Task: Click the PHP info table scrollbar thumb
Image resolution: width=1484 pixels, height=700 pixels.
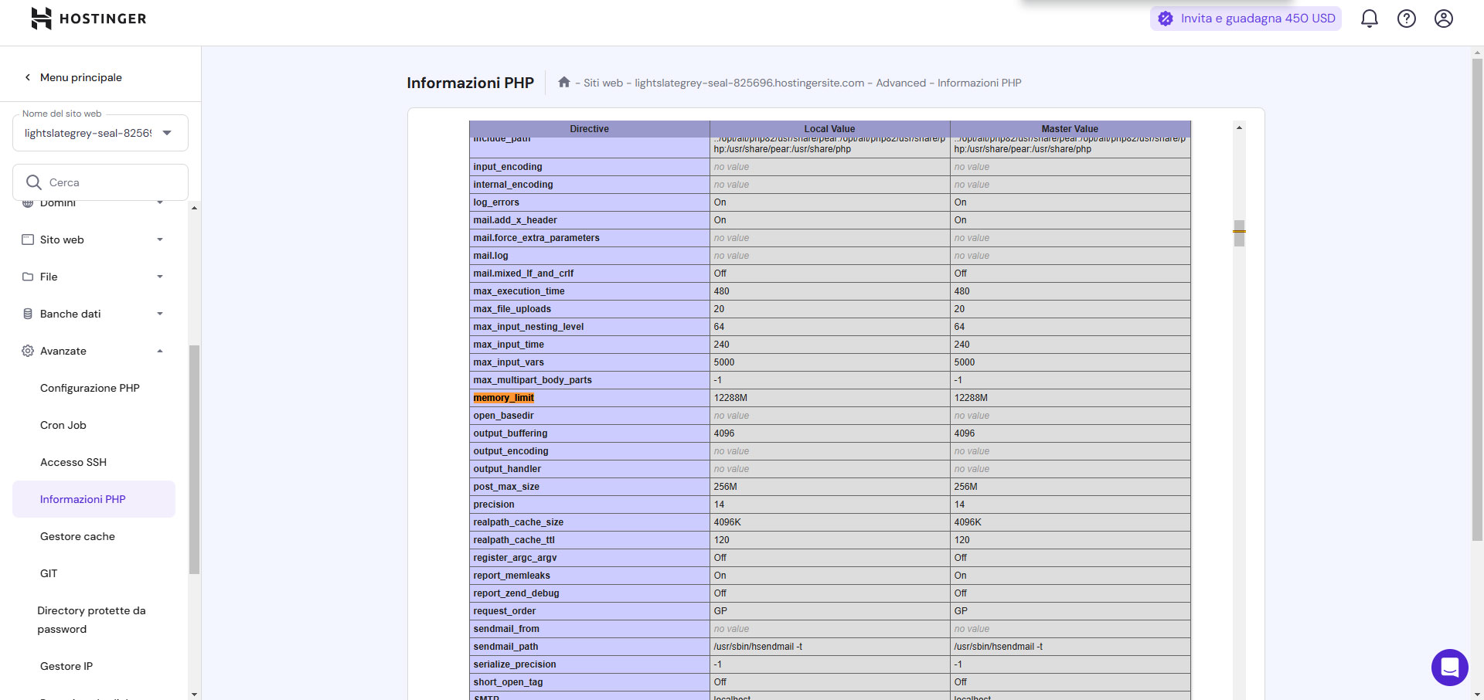Action: click(1239, 233)
